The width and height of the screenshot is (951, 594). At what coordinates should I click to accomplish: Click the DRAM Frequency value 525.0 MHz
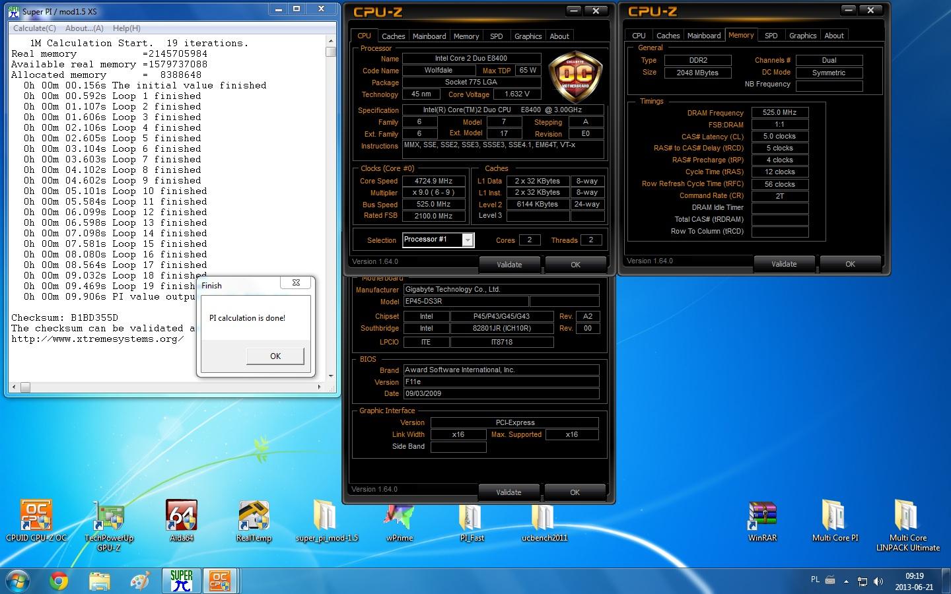click(x=780, y=112)
